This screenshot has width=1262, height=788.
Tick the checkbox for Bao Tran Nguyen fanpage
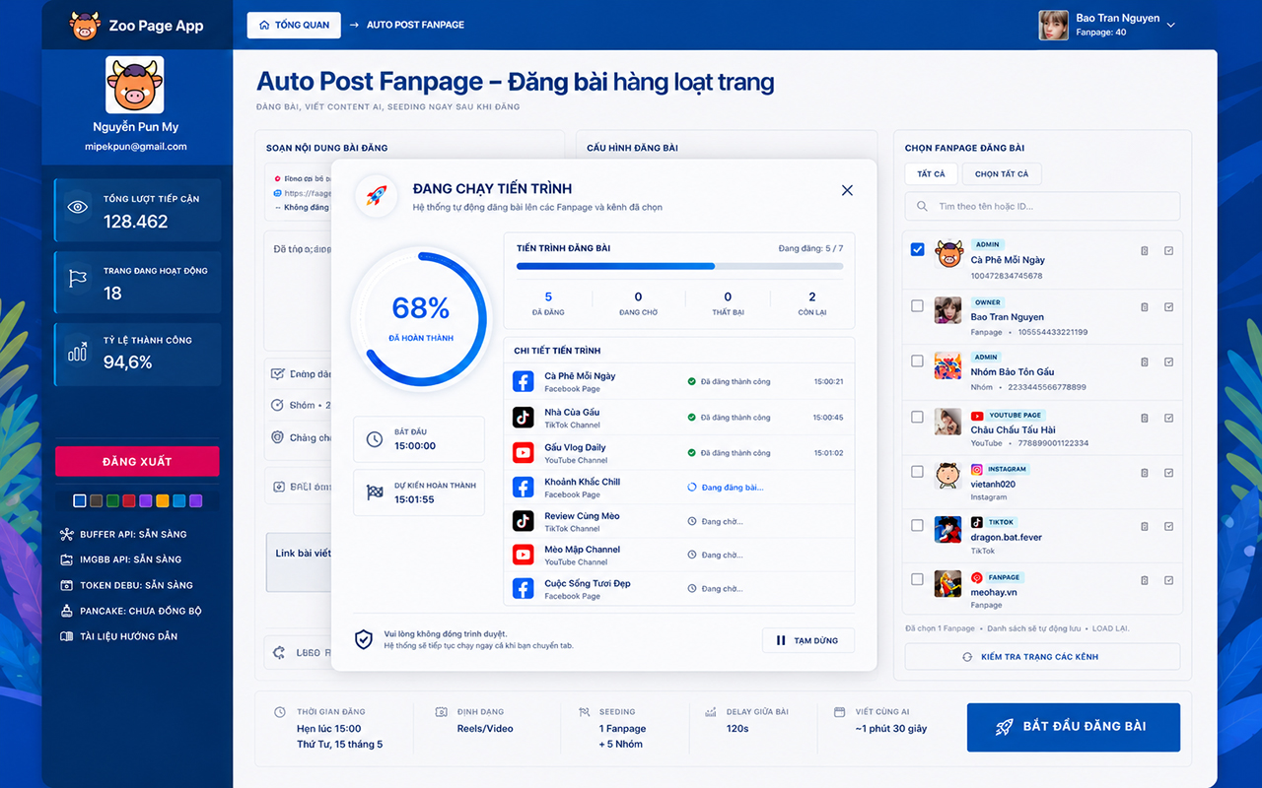[x=917, y=306]
